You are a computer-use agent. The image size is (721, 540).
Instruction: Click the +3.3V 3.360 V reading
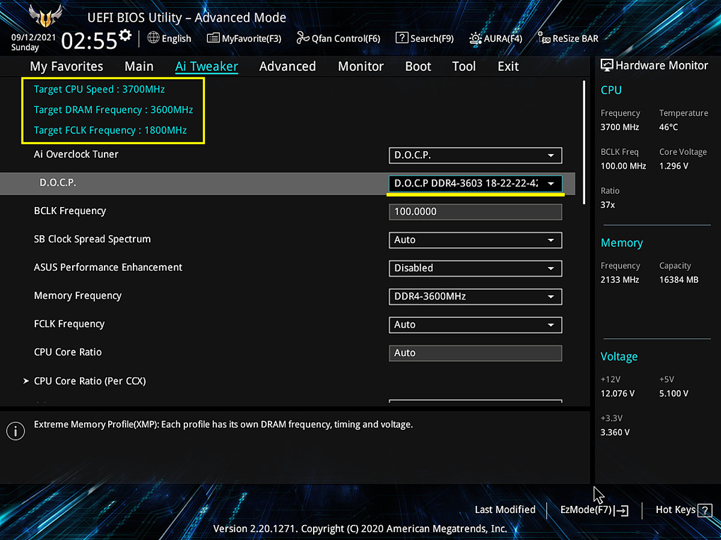pos(615,432)
